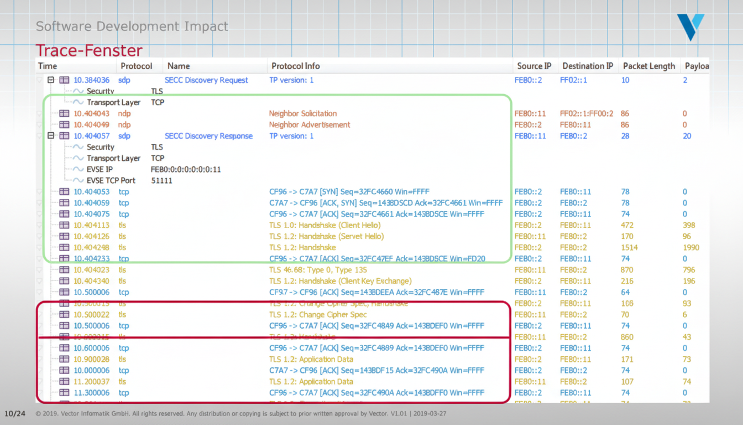Click the packet icon of the 11.300006 tcp frame
Image resolution: width=743 pixels, height=425 pixels.
pyautogui.click(x=64, y=392)
